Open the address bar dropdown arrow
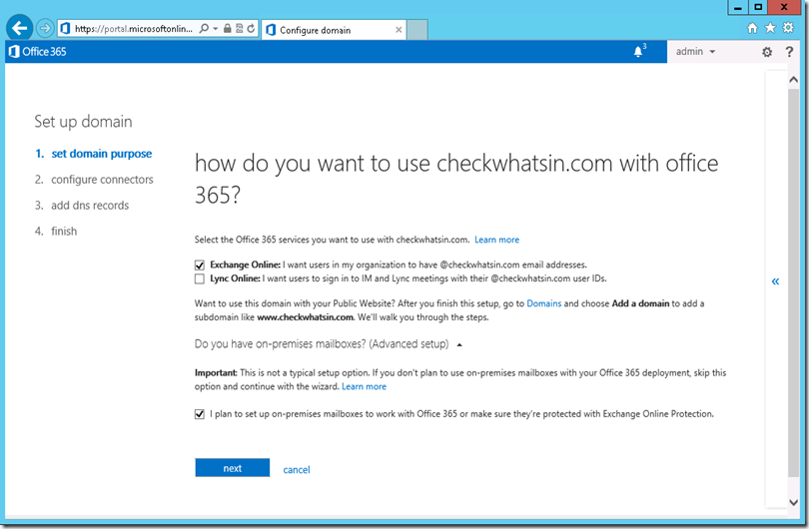 [215, 29]
